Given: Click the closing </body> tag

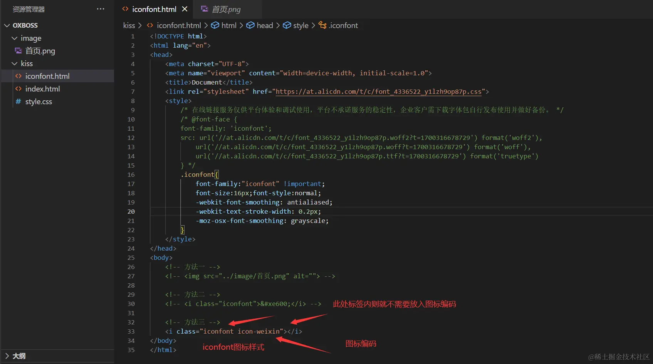Looking at the screenshot, I should click(x=163, y=341).
